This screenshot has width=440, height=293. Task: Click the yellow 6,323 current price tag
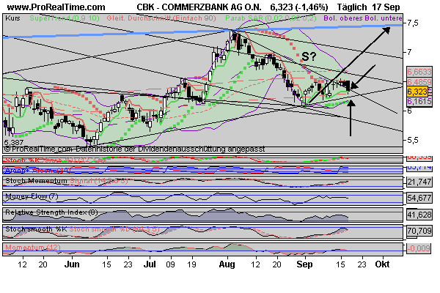[x=417, y=92]
